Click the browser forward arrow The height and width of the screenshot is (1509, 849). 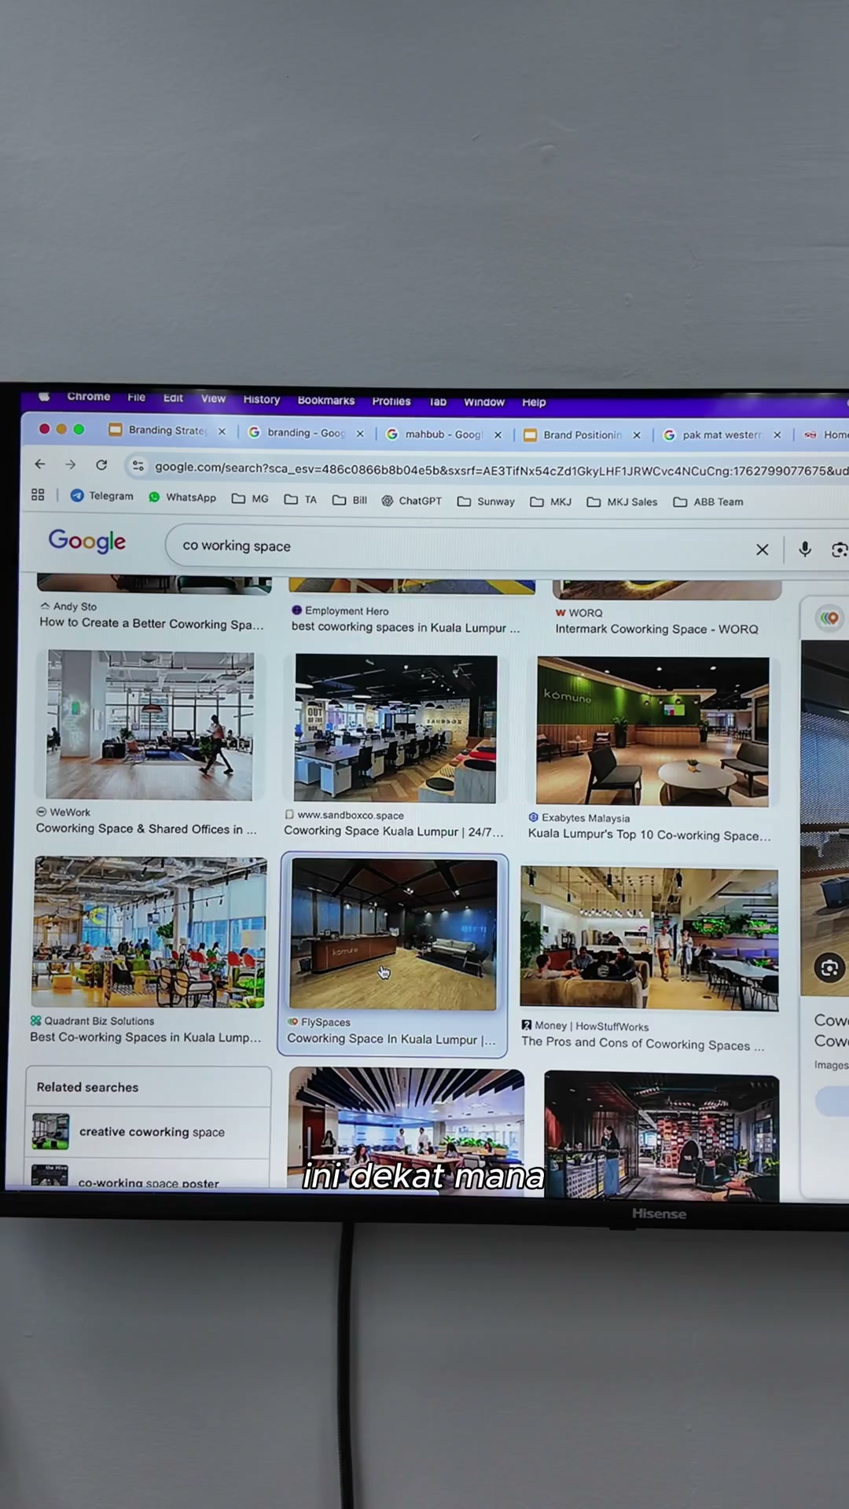click(x=71, y=464)
